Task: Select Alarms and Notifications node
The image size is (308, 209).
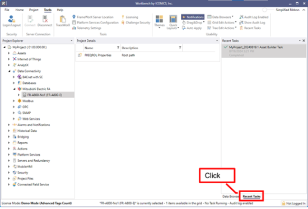Action: pyautogui.click(x=34, y=125)
